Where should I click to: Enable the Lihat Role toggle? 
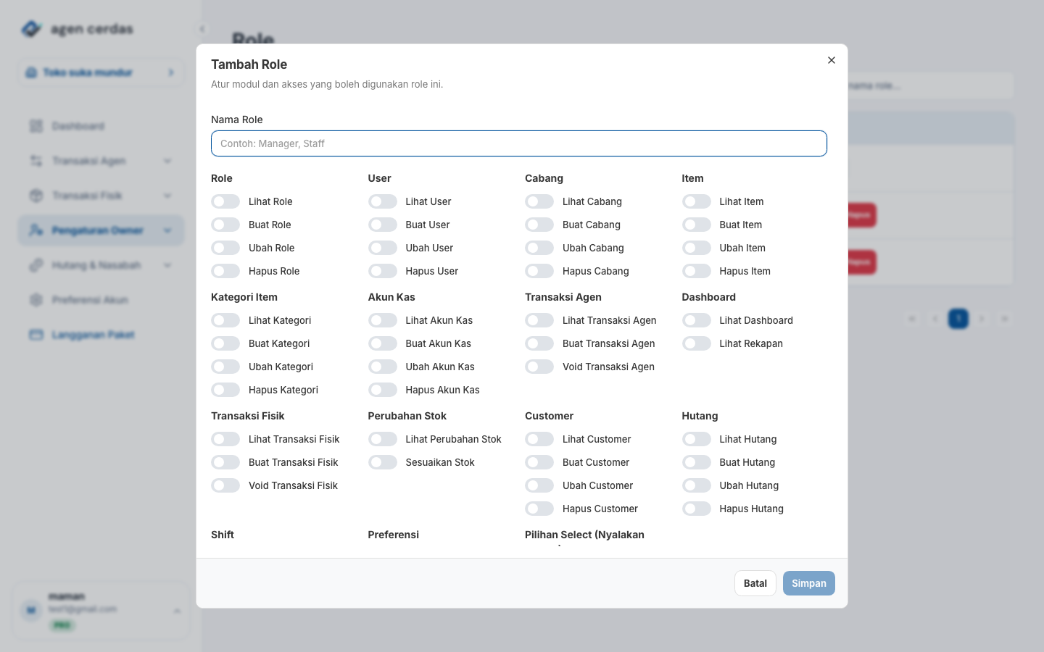(225, 201)
